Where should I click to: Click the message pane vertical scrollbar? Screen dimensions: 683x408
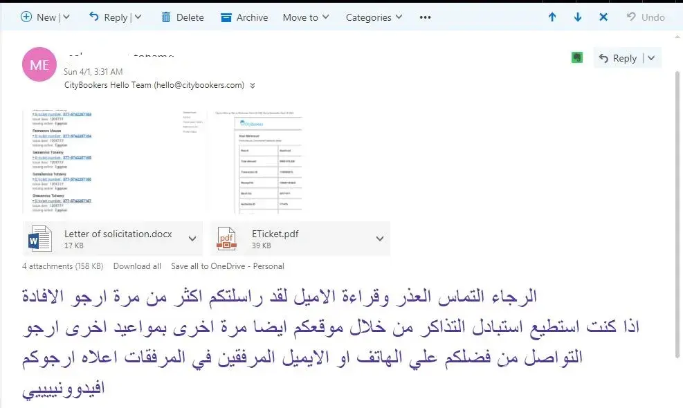[677, 214]
